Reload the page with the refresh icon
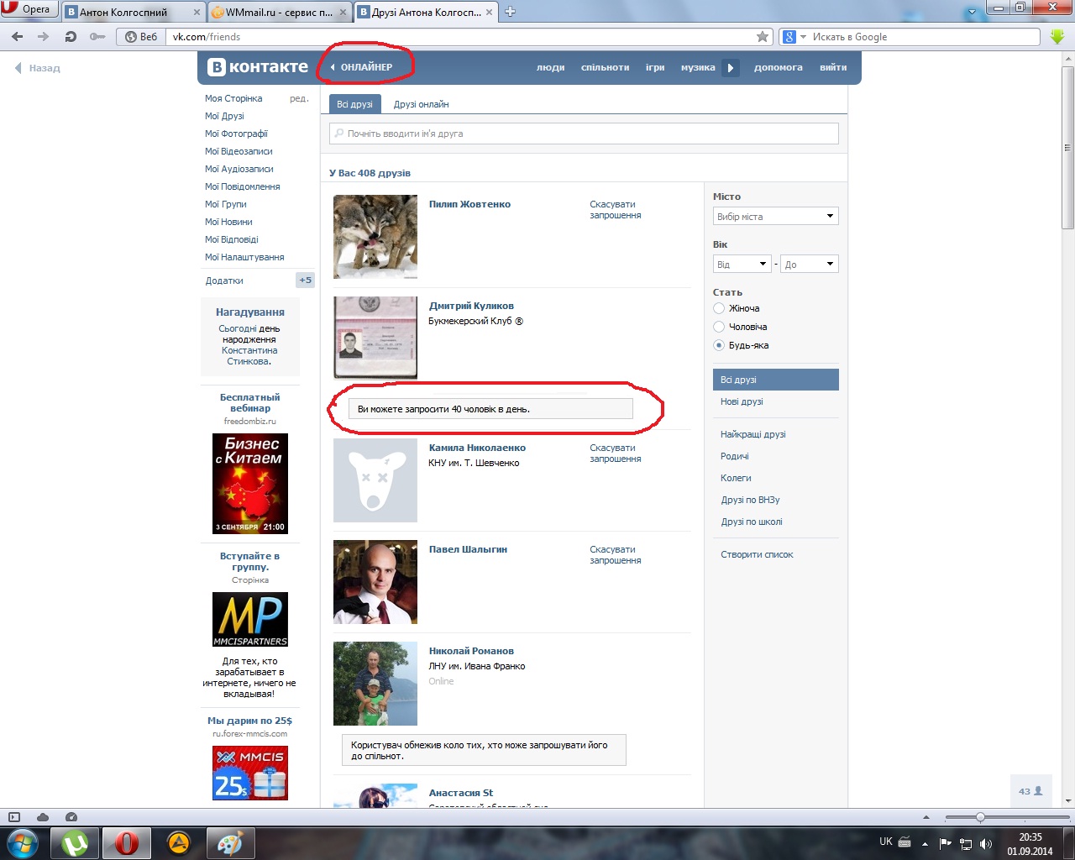This screenshot has height=860, width=1075. tap(71, 37)
